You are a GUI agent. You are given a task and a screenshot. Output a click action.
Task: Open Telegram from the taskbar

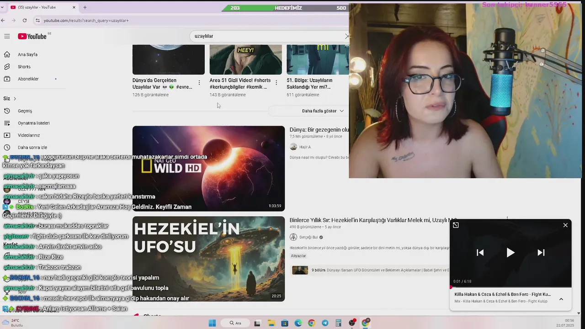point(325,323)
